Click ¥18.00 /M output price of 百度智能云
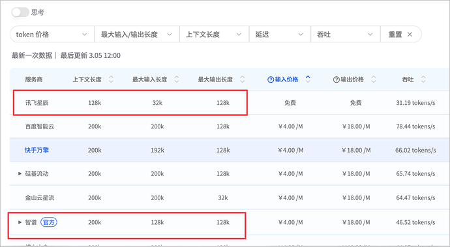 [356, 126]
